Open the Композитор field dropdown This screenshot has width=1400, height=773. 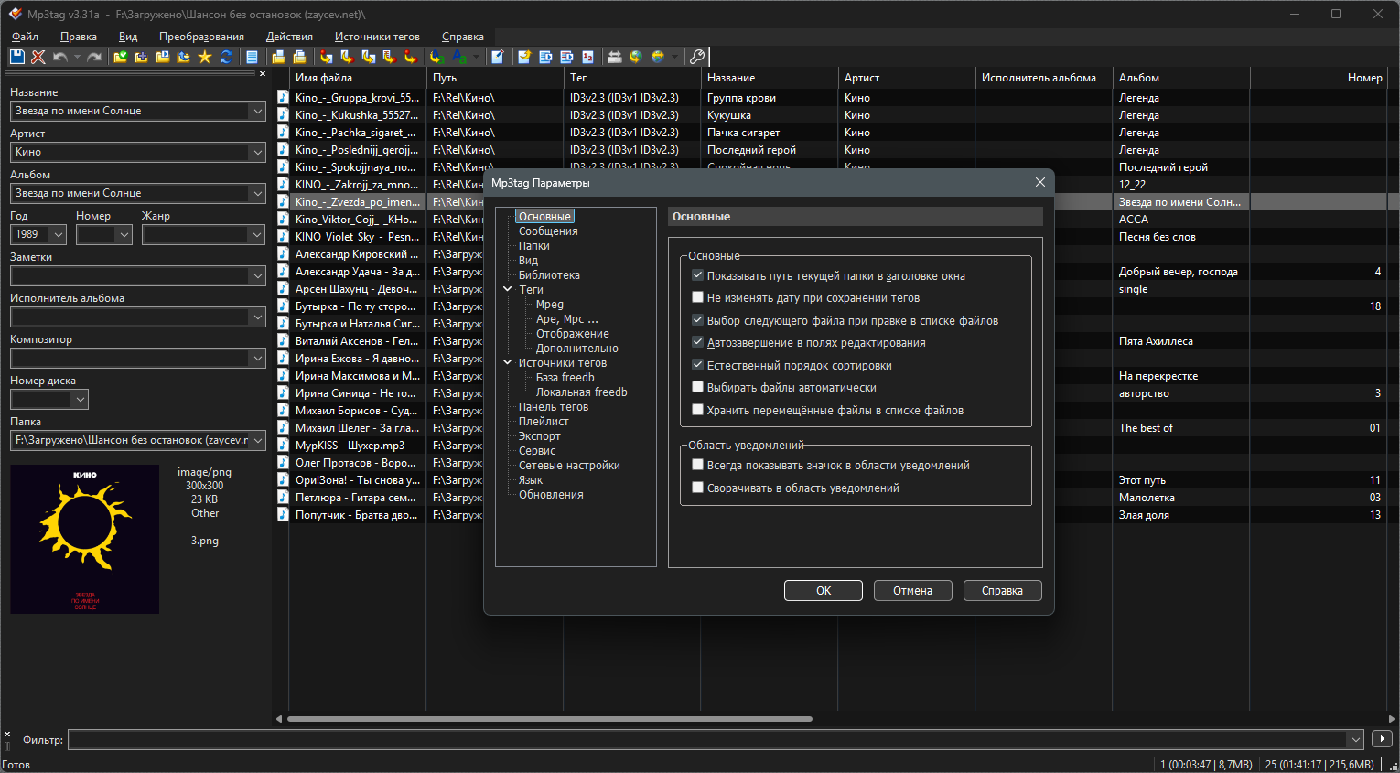256,358
